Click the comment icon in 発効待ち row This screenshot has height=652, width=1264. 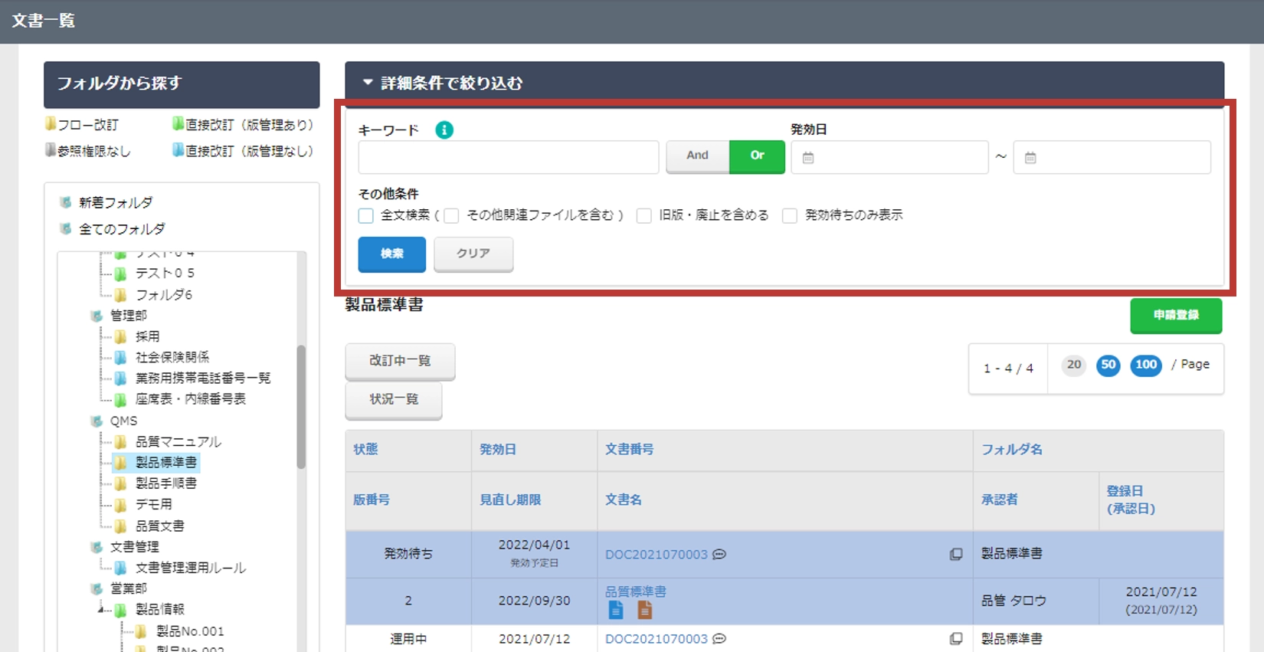pyautogui.click(x=719, y=554)
